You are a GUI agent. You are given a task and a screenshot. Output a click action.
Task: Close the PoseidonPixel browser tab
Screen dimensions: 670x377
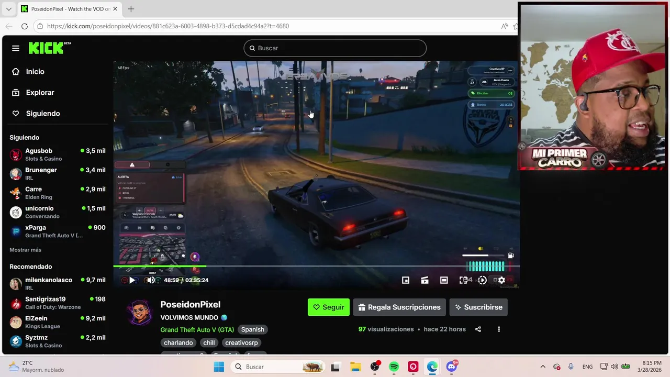click(x=115, y=9)
